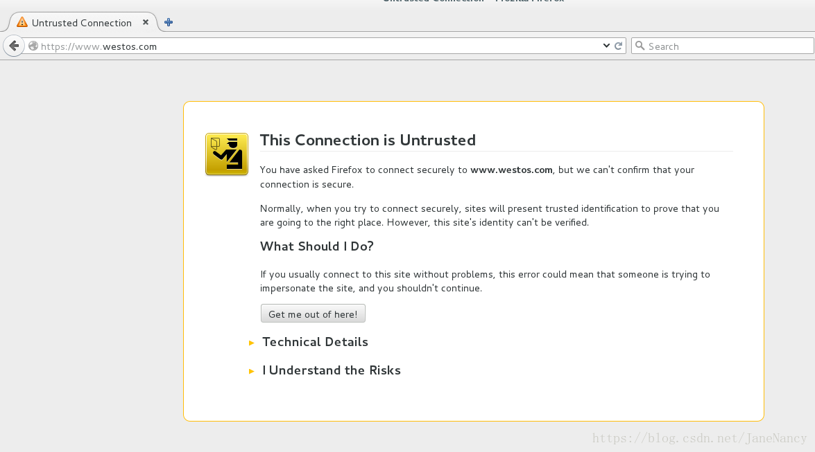This screenshot has height=452, width=815.
Task: Close the Untrusted Connection tab
Action: pyautogui.click(x=146, y=22)
